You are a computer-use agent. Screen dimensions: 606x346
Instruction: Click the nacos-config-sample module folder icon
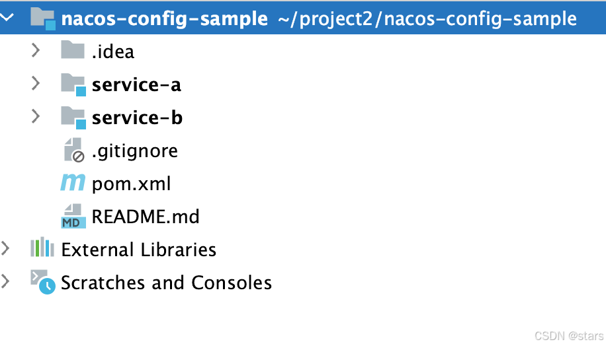[x=43, y=18]
